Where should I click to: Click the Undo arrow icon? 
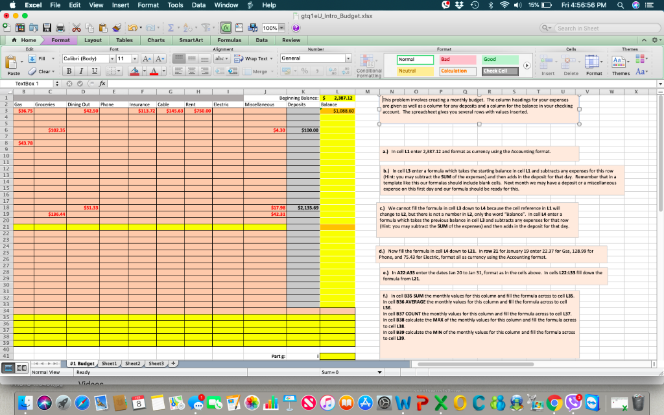click(x=132, y=27)
